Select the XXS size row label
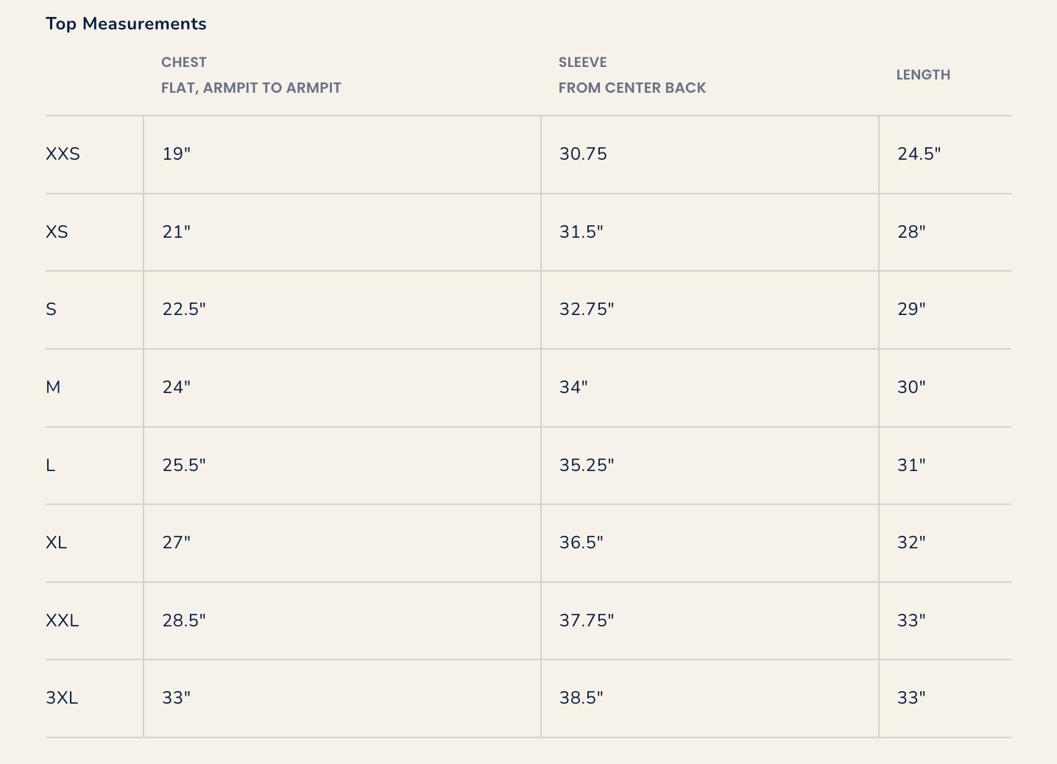This screenshot has width=1057, height=764. pyautogui.click(x=63, y=154)
